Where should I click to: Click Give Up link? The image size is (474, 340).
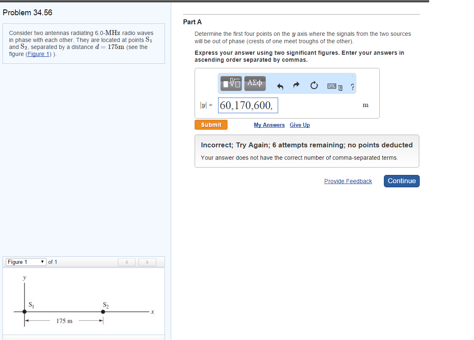300,125
